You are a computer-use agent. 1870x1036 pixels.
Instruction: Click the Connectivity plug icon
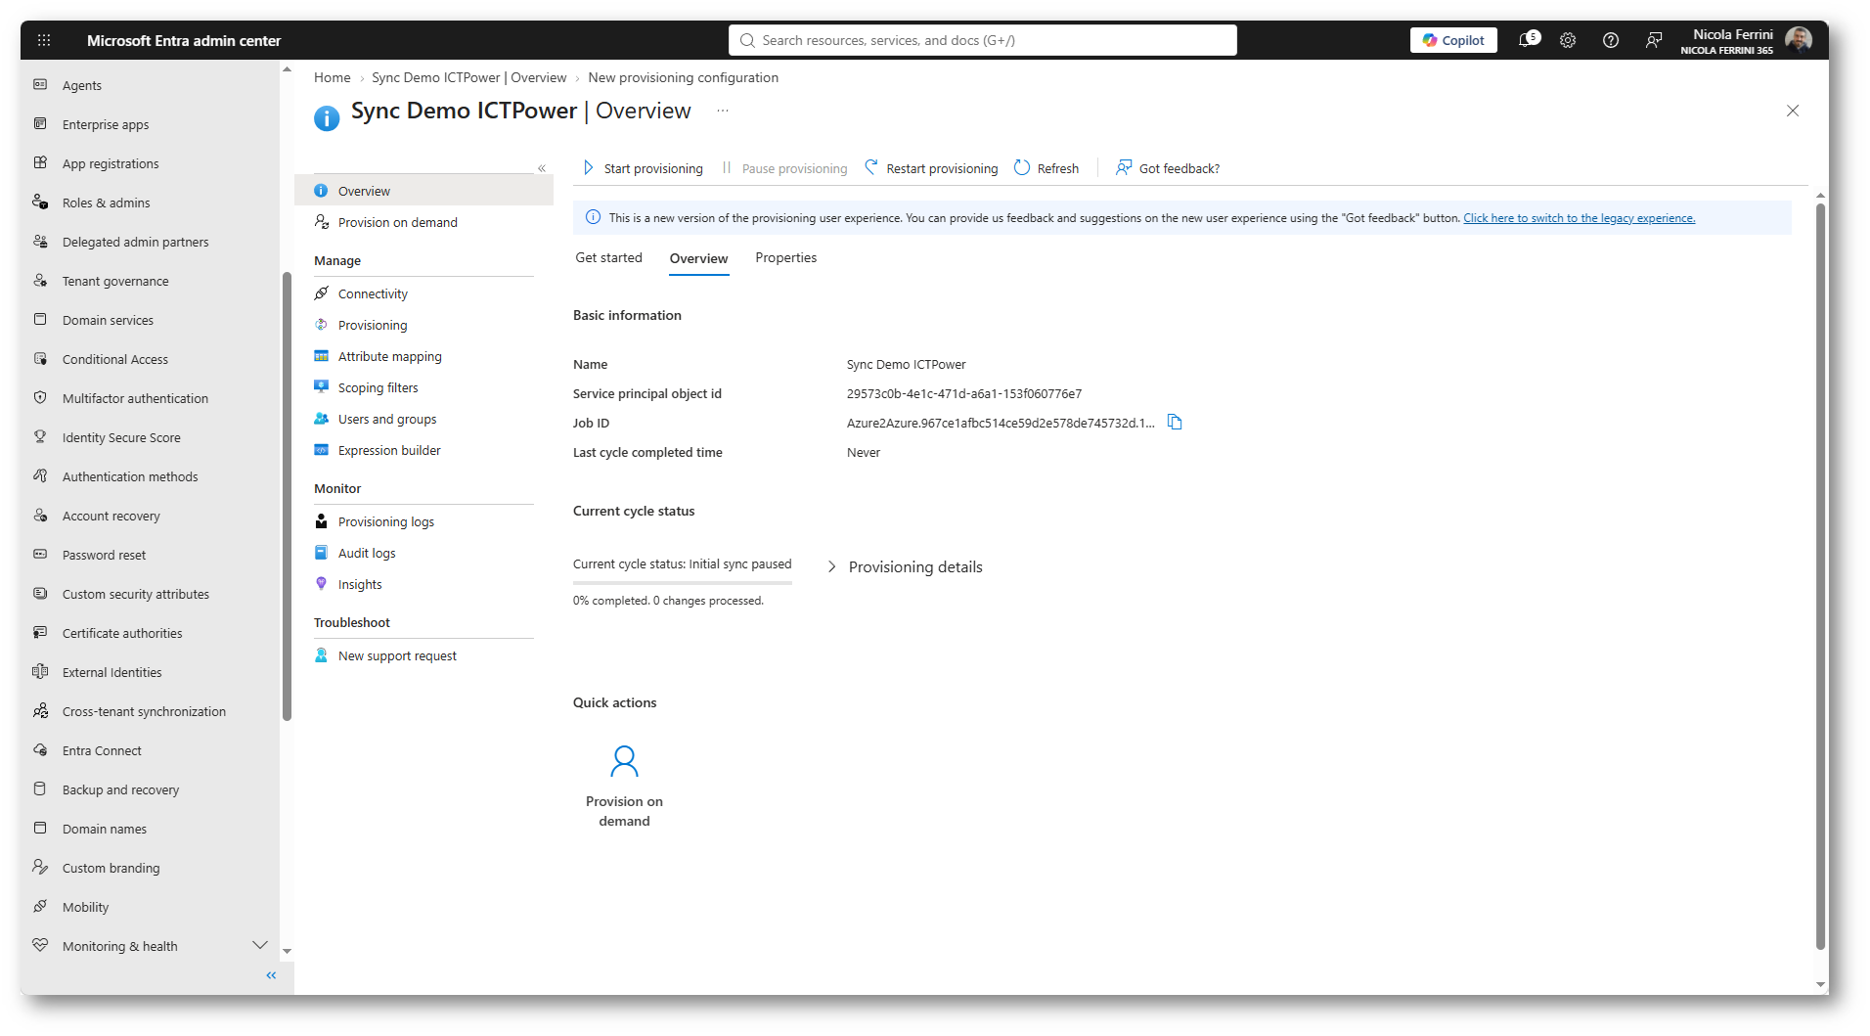pyautogui.click(x=321, y=293)
